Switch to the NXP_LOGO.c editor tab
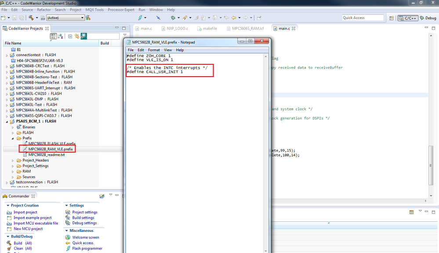The image size is (439, 253). pyautogui.click(x=174, y=28)
